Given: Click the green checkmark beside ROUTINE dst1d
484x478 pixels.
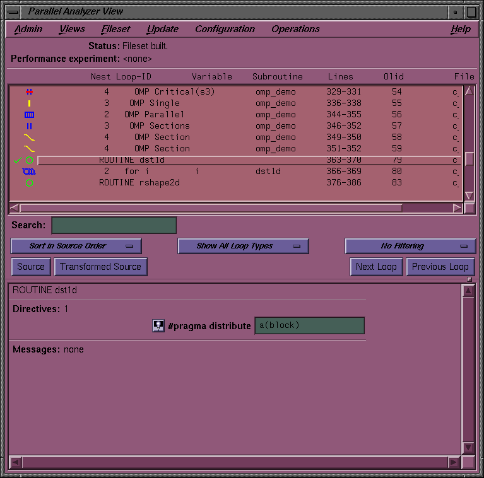Looking at the screenshot, I should [18, 160].
